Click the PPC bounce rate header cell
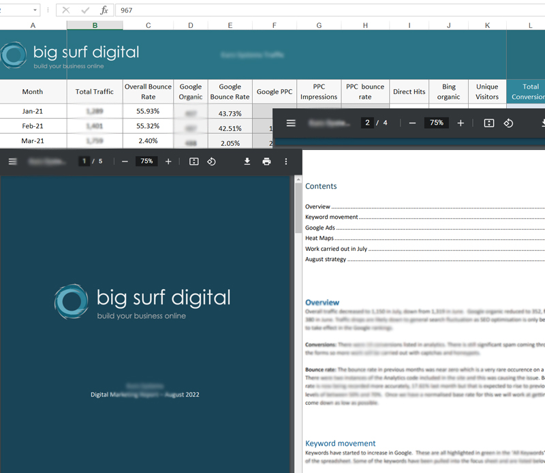 [x=365, y=91]
